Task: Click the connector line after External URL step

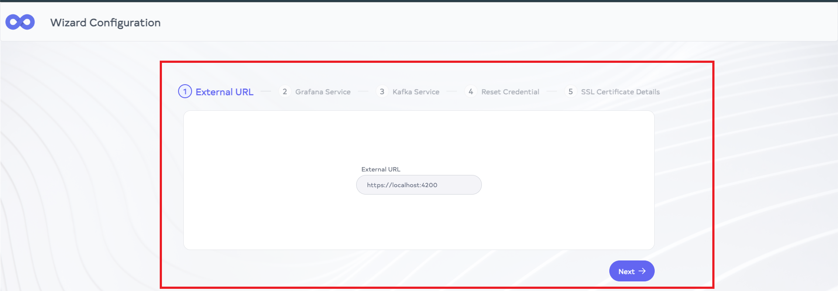Action: point(266,92)
